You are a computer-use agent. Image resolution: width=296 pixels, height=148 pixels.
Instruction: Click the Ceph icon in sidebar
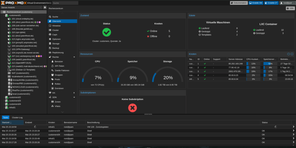pos(50,35)
